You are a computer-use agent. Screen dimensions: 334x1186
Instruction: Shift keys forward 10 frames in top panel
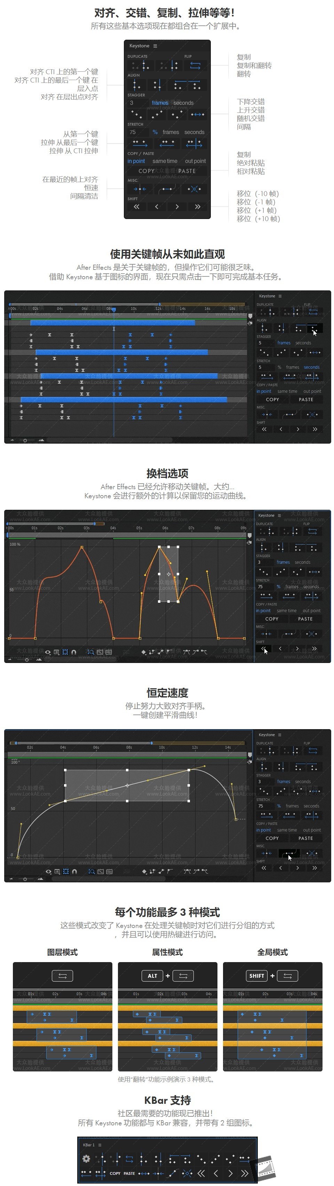click(x=197, y=207)
